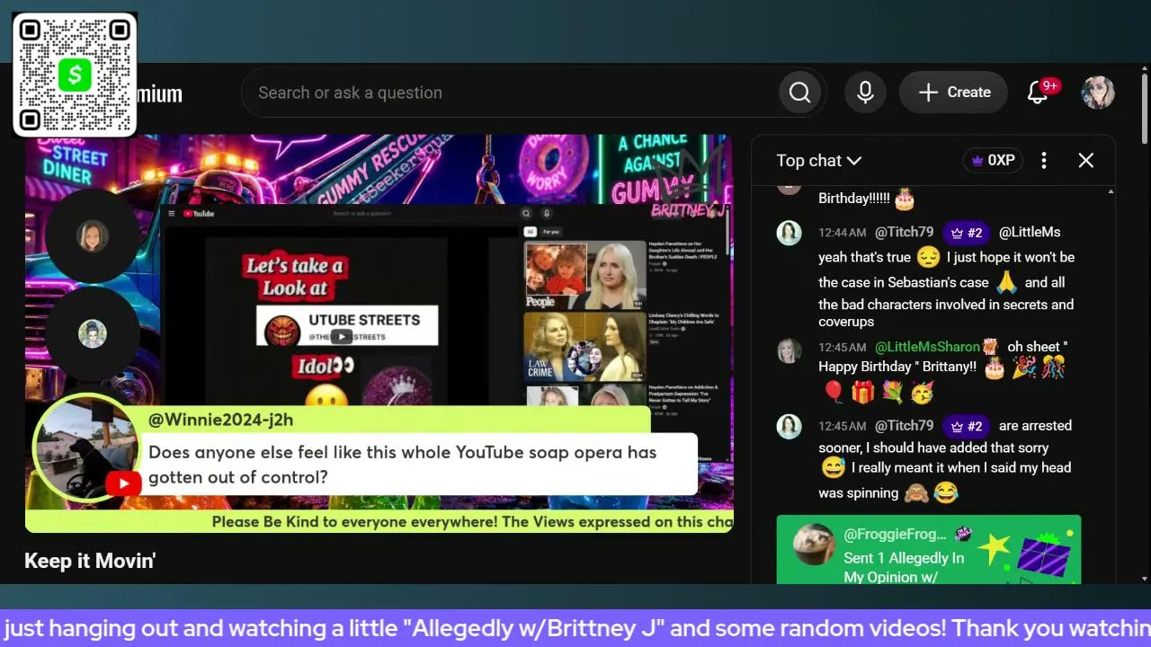Click @Titch79 avatar on 12:45 AM message
Viewport: 1151px width, 647px height.
789,426
